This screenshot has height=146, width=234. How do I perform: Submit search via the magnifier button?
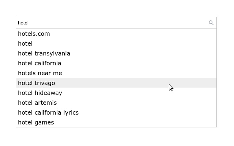(211, 23)
